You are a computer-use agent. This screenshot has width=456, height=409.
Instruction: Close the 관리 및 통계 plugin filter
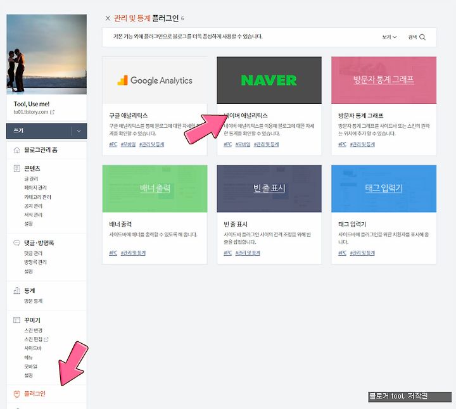[x=108, y=18]
